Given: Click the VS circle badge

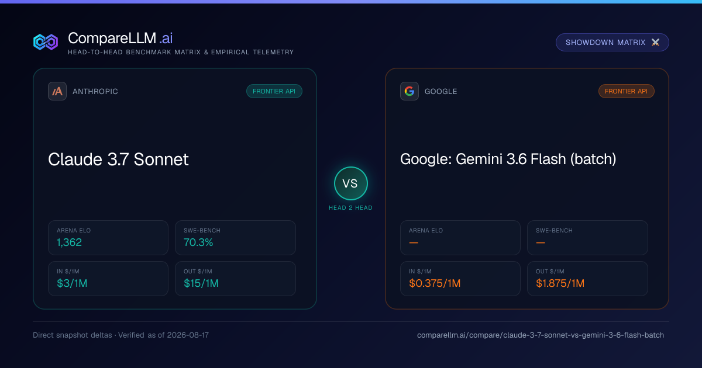Looking at the screenshot, I should click(x=350, y=183).
